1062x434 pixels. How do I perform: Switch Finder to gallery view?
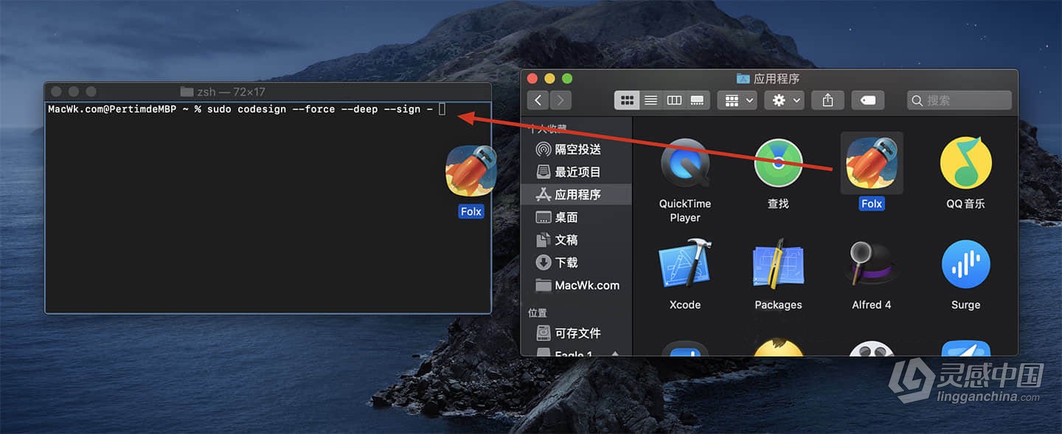[697, 100]
